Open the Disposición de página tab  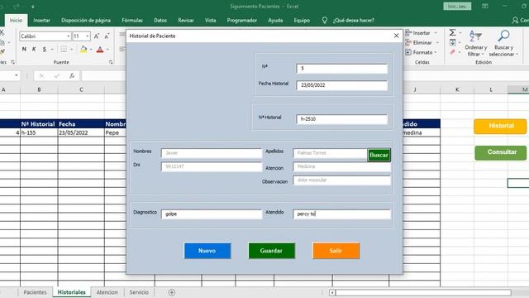pos(86,20)
